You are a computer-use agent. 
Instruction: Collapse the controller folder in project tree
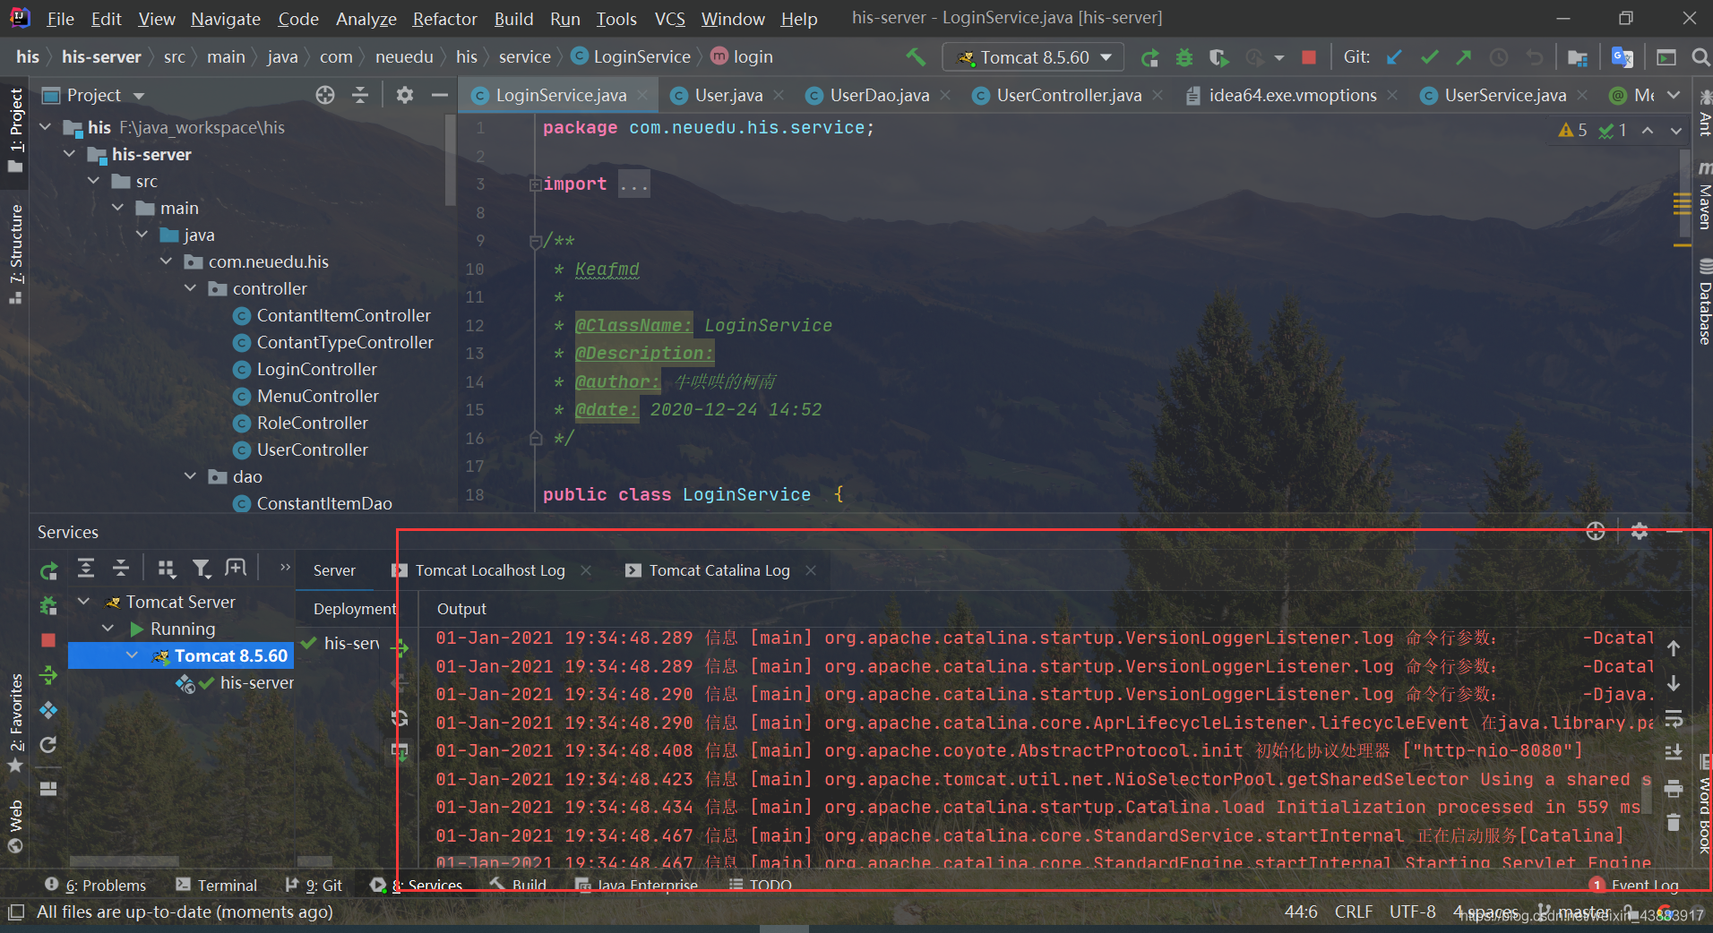[190, 288]
